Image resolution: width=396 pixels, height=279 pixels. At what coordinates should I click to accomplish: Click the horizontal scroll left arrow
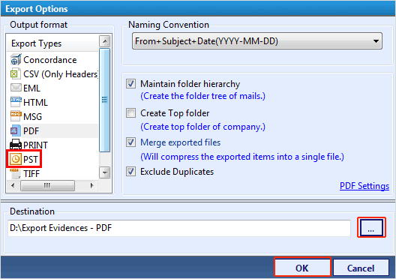[13, 185]
